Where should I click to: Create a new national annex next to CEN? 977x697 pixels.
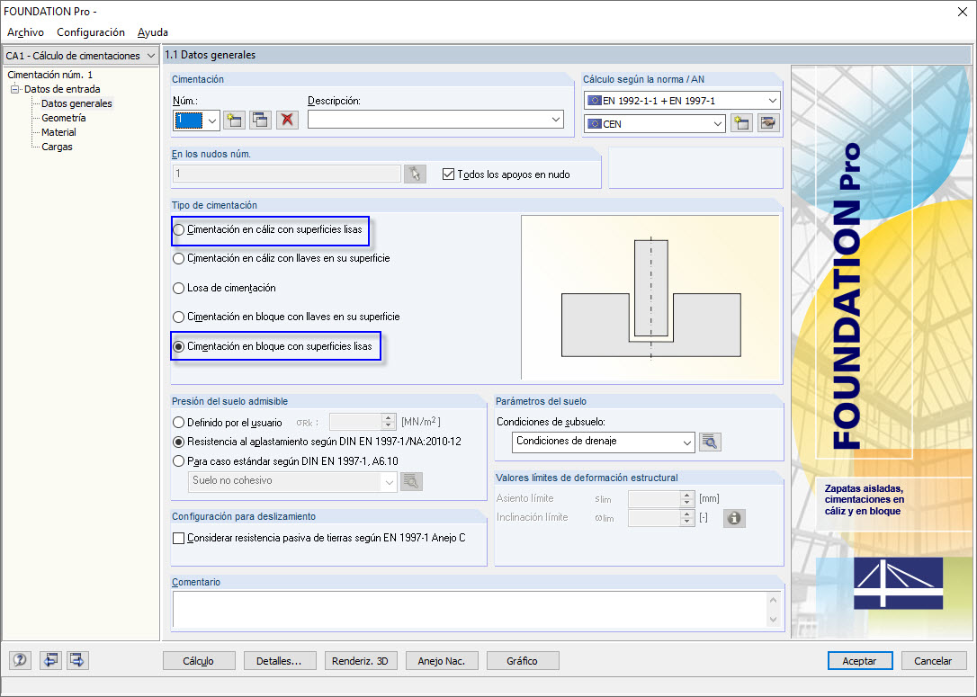click(741, 123)
